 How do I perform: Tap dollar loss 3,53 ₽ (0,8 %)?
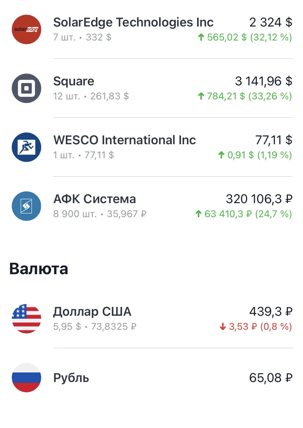(256, 326)
